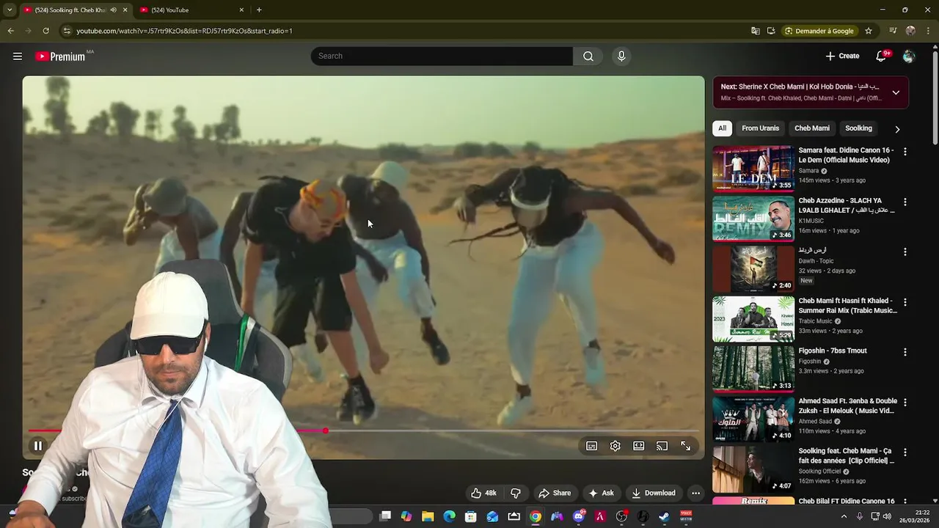Seek using the red progress bar scrubber

[325, 431]
